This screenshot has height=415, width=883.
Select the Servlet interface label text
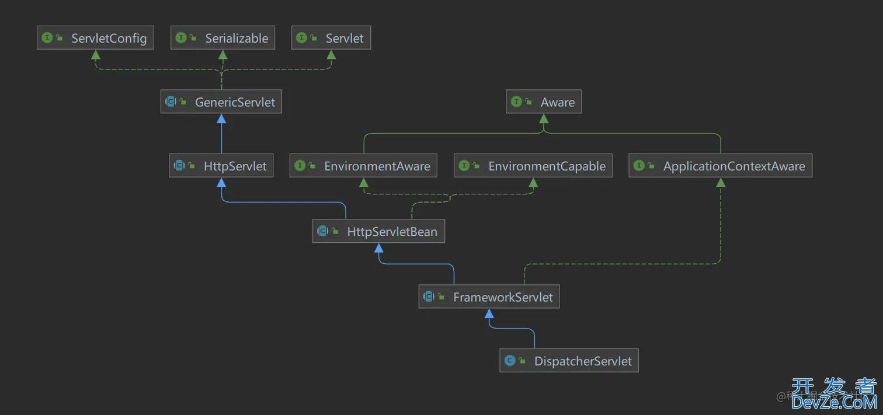345,39
